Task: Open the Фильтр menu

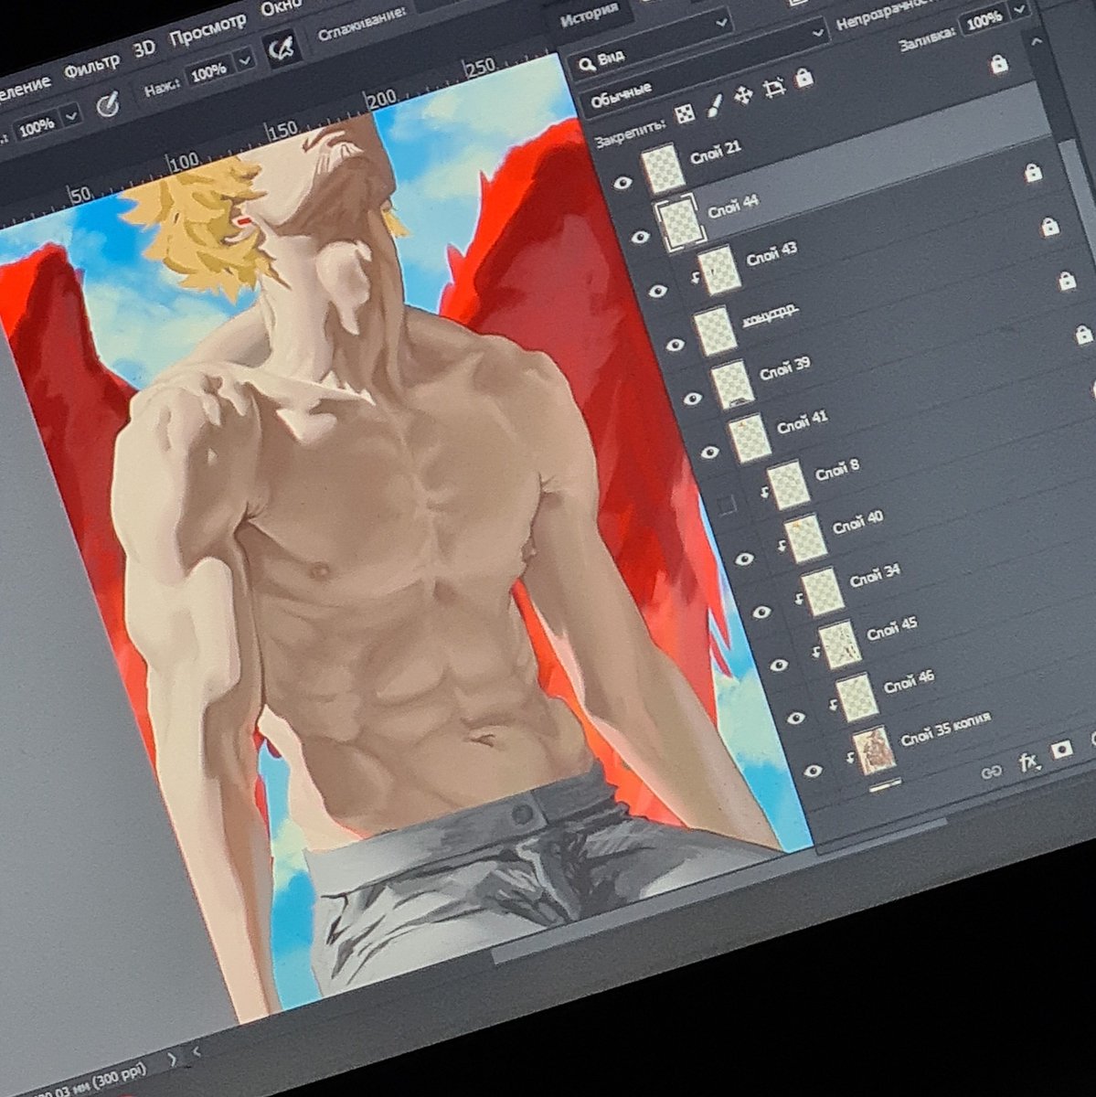Action: pos(92,66)
